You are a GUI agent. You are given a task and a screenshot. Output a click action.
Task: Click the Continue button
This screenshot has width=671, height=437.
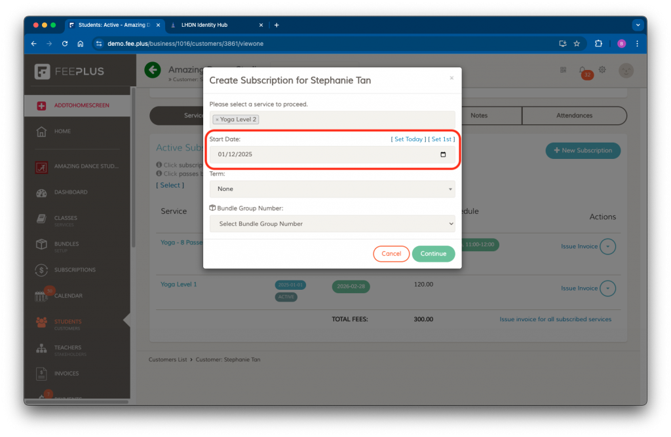(x=433, y=254)
